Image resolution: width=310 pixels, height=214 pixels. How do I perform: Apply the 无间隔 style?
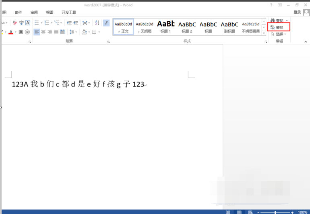point(145,27)
